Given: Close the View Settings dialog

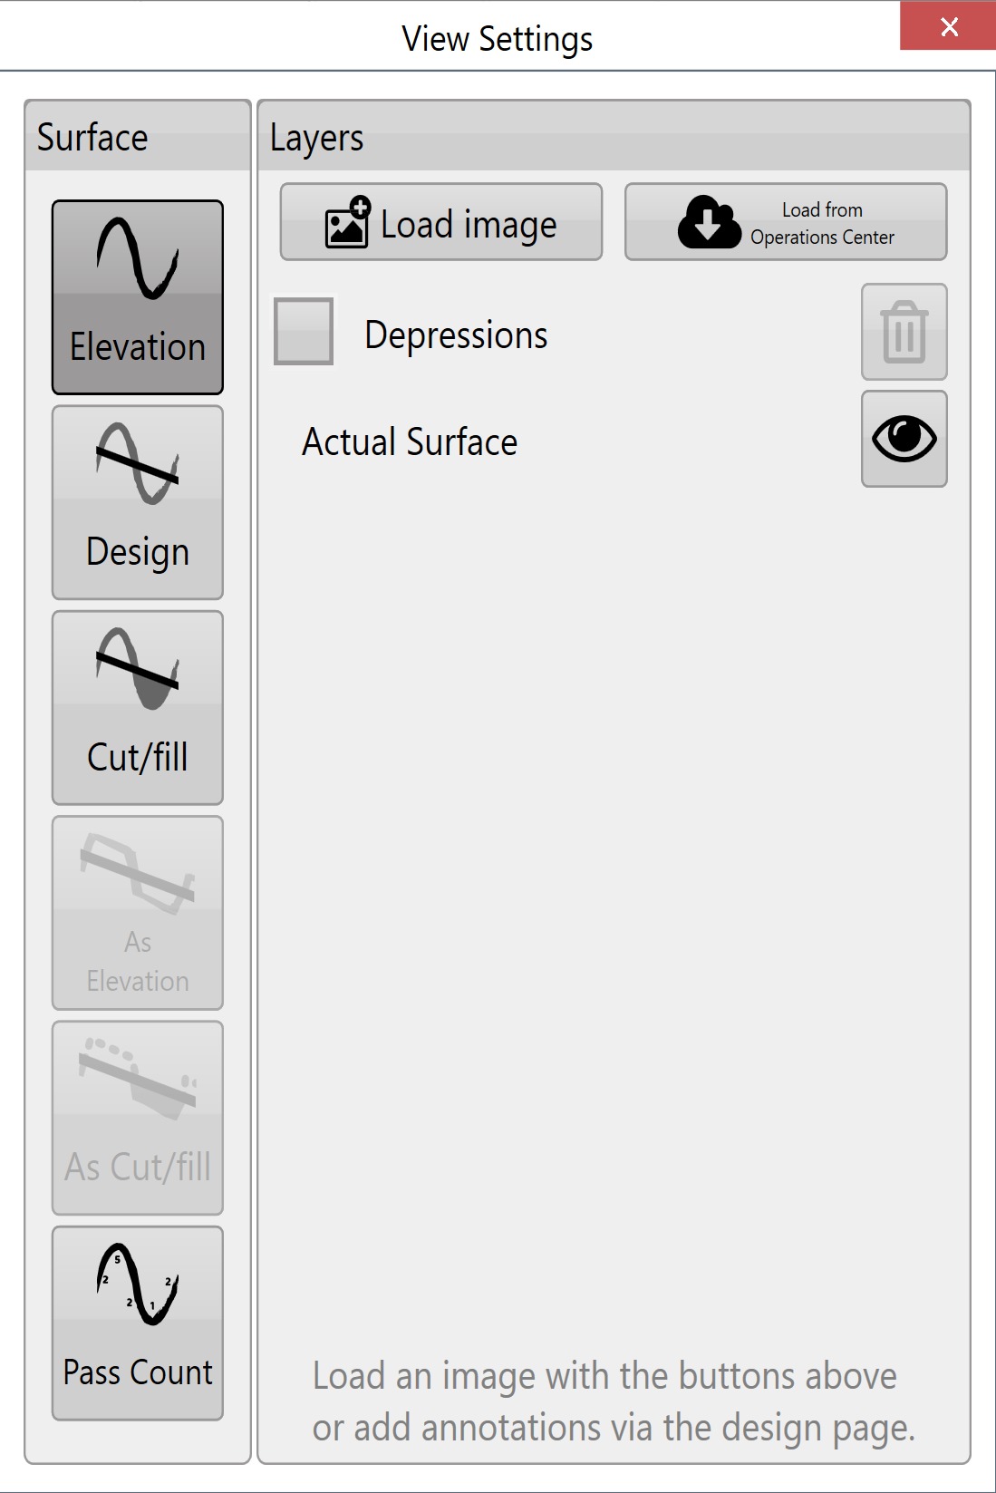Looking at the screenshot, I should pos(948,26).
